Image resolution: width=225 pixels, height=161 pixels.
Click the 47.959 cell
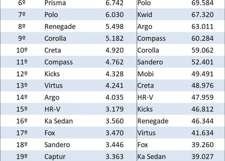[202, 97]
